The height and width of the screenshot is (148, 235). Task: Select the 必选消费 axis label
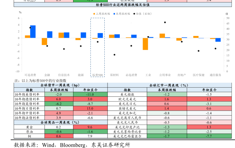click(131, 75)
